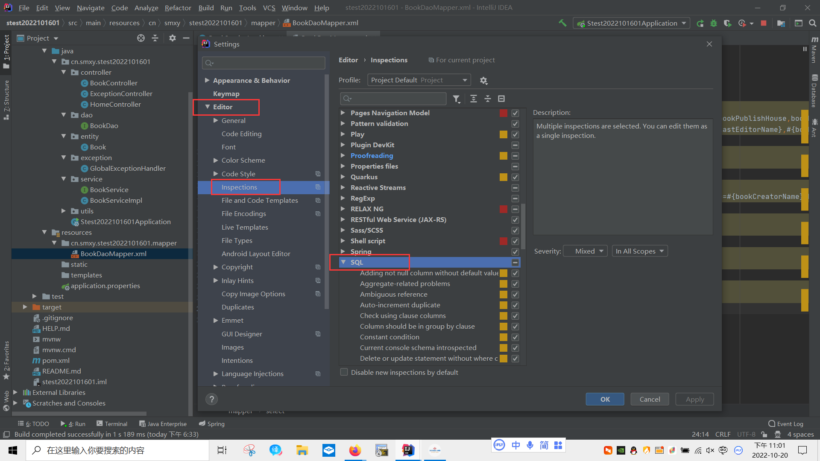Open the Severity Mixed dropdown

tap(586, 251)
